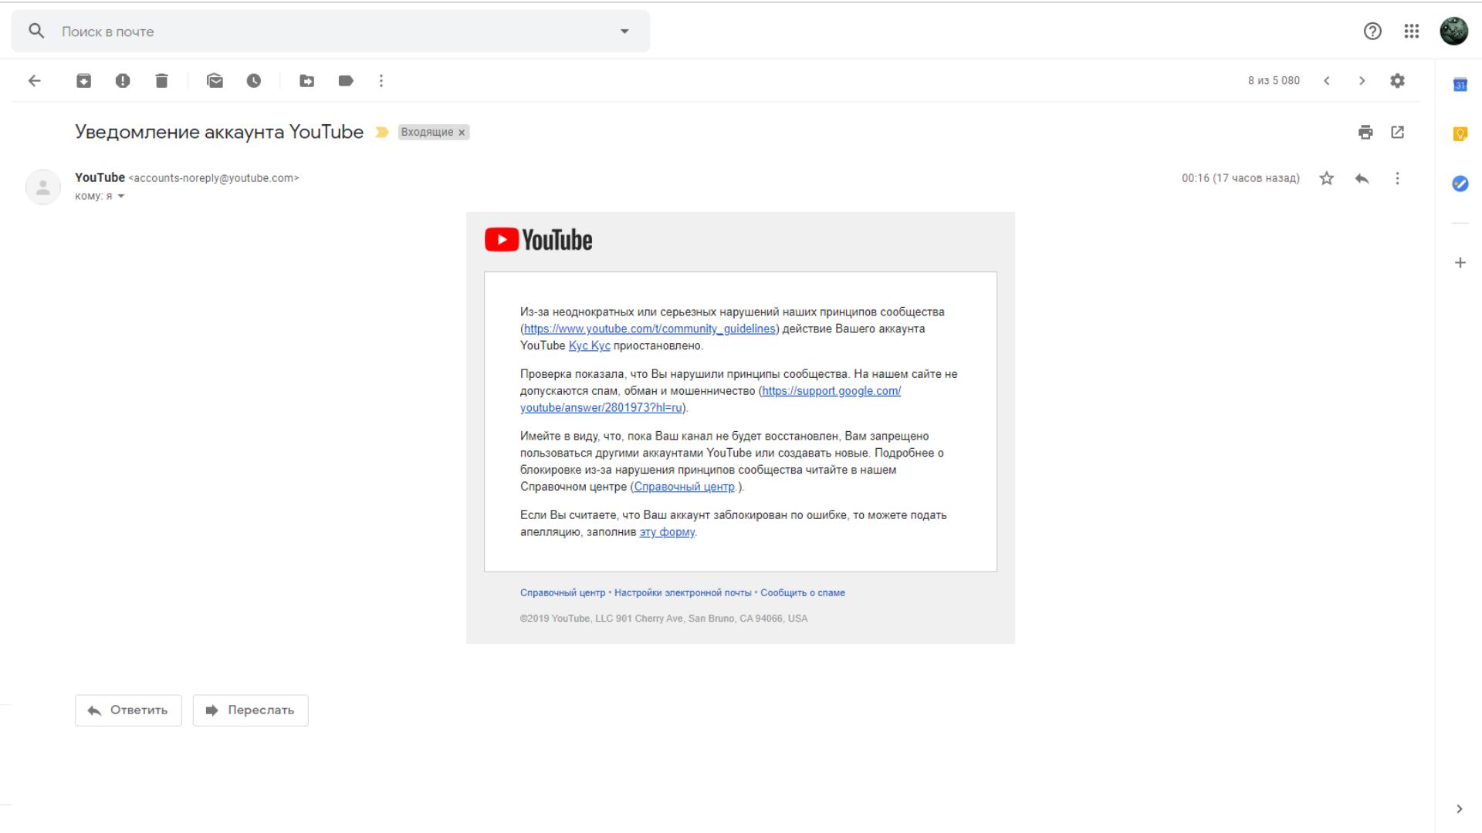The height and width of the screenshot is (833, 1482).
Task: Click the Переслать button
Action: 251,710
